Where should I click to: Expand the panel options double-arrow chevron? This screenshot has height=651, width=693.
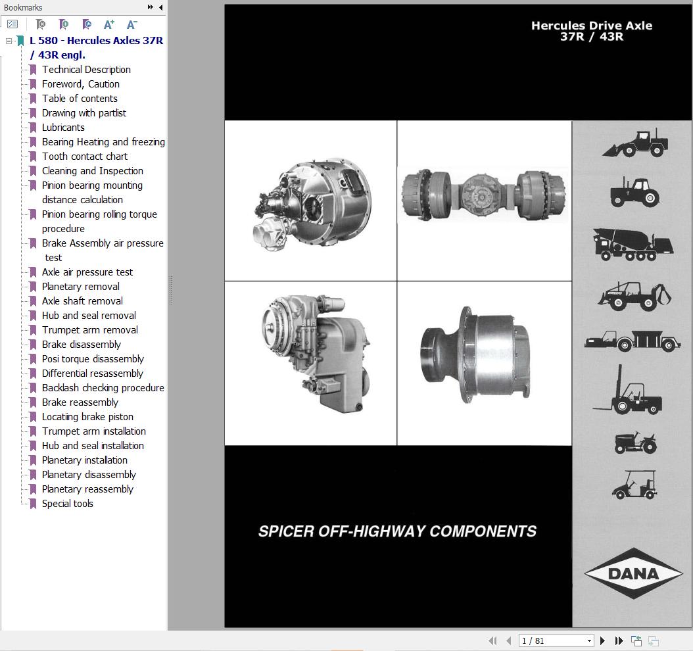click(x=151, y=7)
